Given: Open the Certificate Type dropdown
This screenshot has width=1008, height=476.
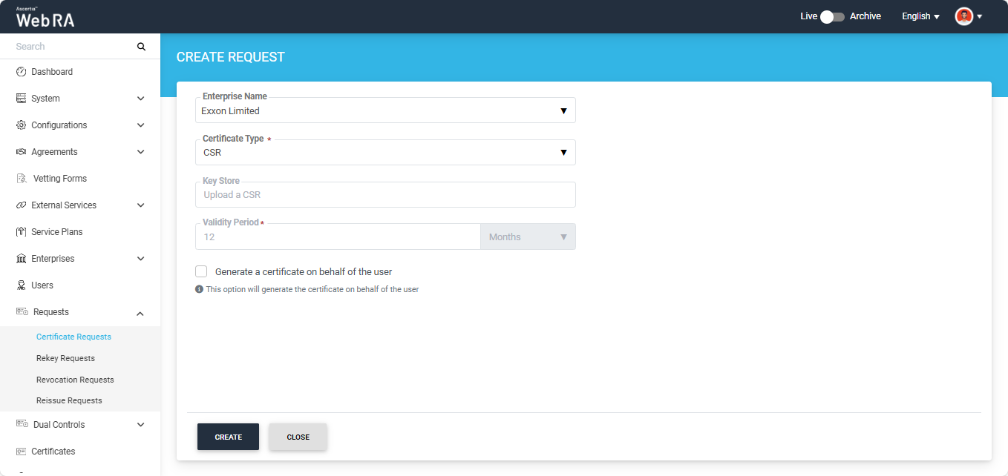Looking at the screenshot, I should [x=384, y=153].
